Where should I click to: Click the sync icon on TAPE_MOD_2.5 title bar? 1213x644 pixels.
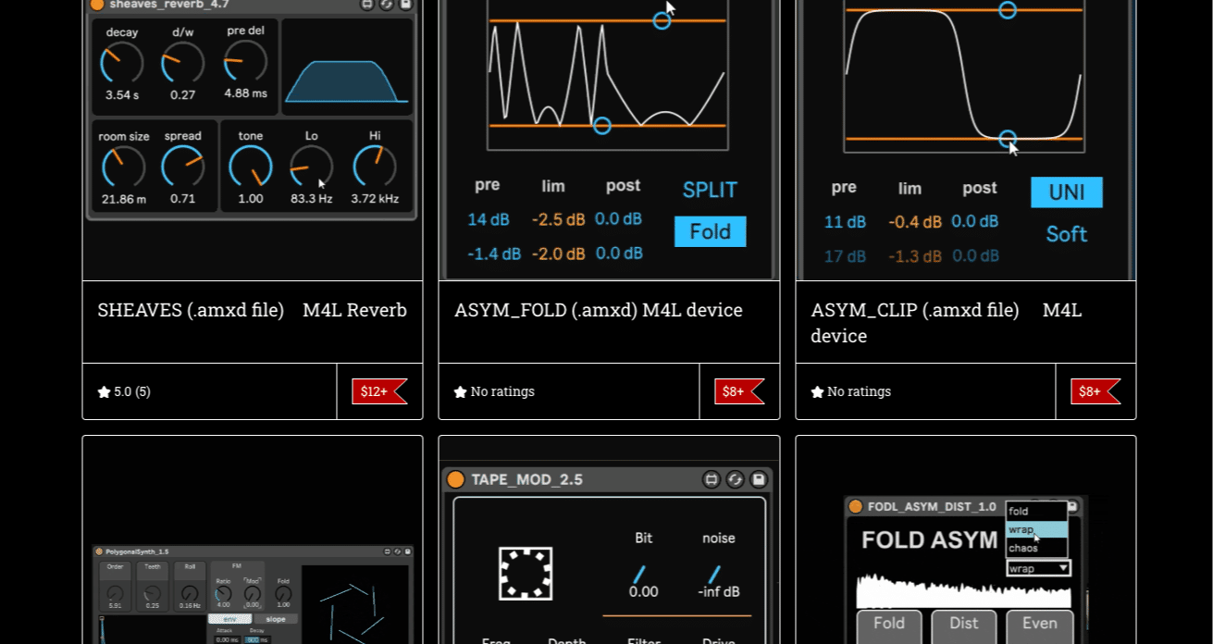[734, 479]
